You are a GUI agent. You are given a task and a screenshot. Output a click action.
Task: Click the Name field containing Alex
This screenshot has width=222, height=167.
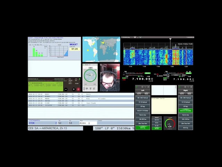point(88,123)
